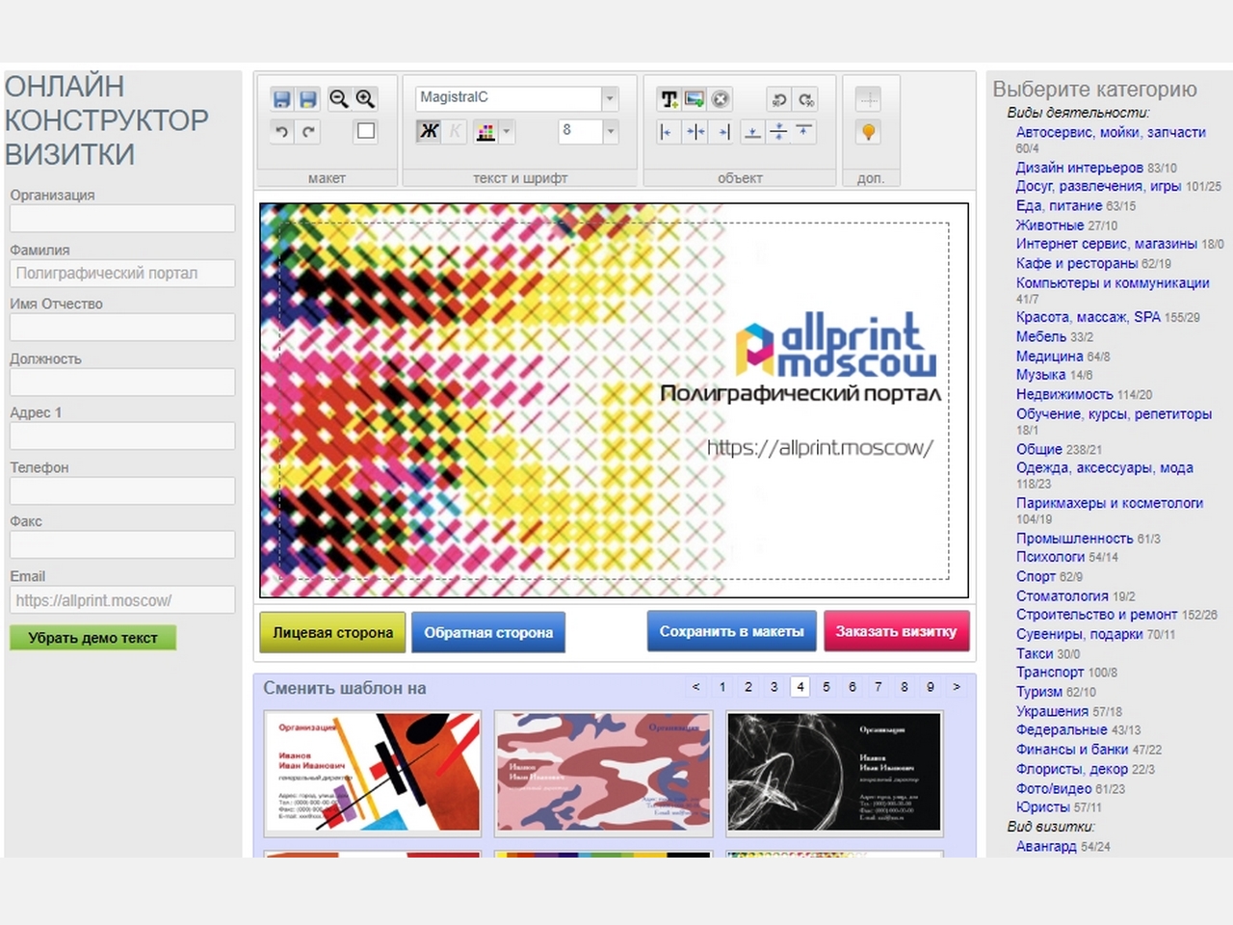Align object to the left edge
Viewport: 1233px width, 925px height.
coord(667,131)
